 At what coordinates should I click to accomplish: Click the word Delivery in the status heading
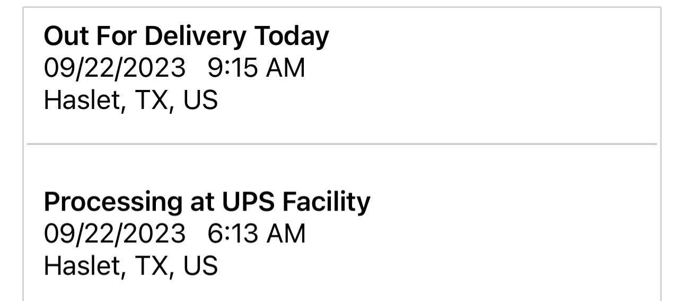coord(196,36)
